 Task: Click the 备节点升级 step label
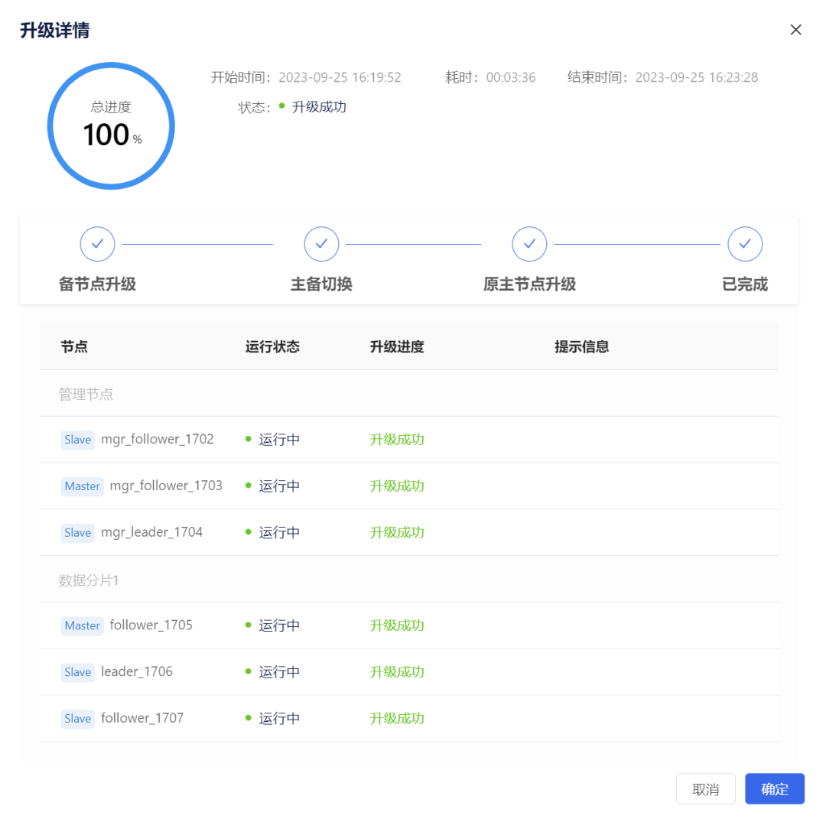[97, 284]
